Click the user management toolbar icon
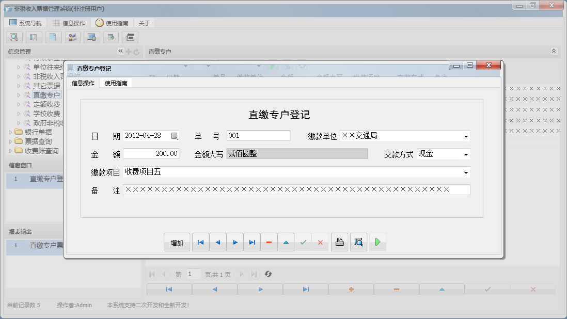The width and height of the screenshot is (567, 319). tap(72, 37)
